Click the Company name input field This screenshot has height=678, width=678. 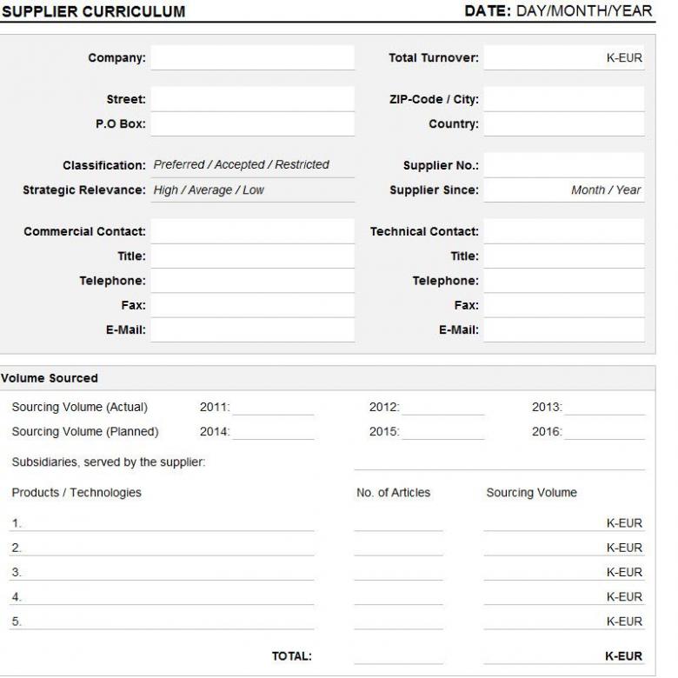point(252,58)
